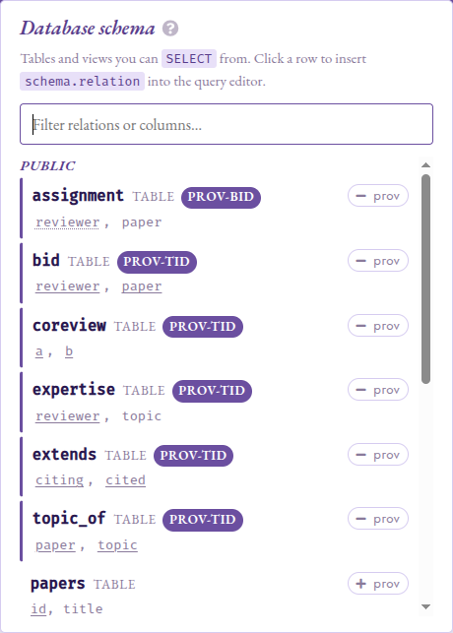The image size is (453, 633).
Task: Enable provenance on papers table
Action: click(x=378, y=584)
